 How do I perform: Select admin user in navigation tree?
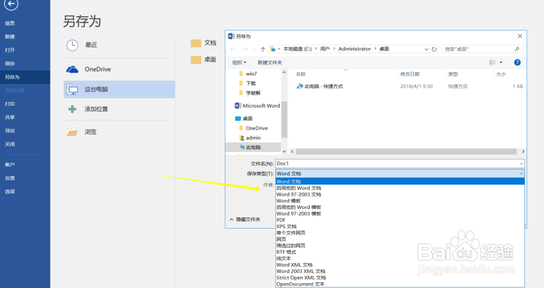(x=250, y=138)
